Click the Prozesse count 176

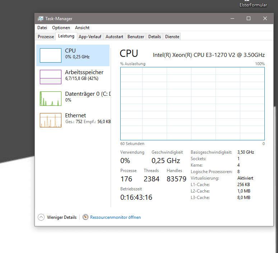pyautogui.click(x=126, y=179)
